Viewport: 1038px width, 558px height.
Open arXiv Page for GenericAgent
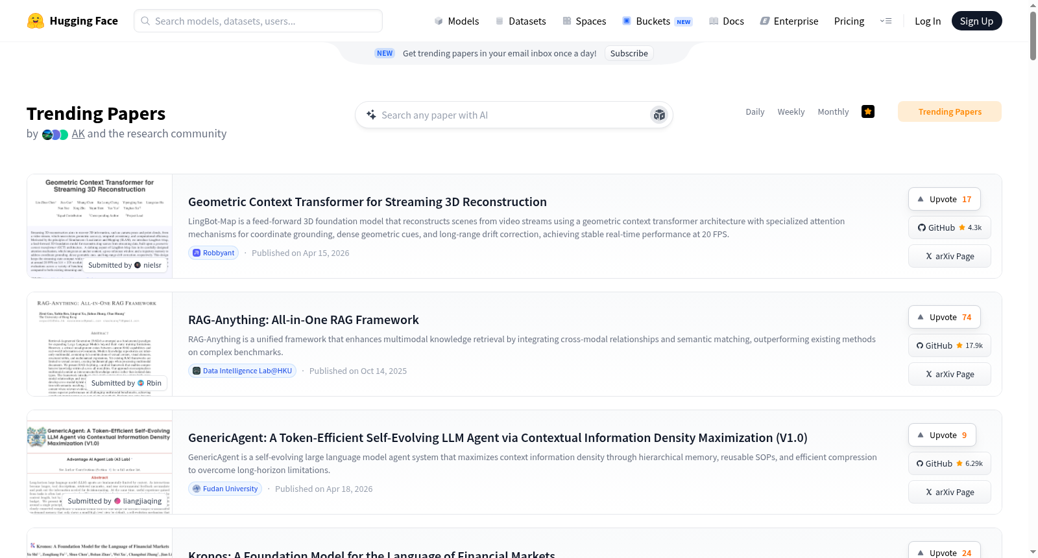coord(950,492)
